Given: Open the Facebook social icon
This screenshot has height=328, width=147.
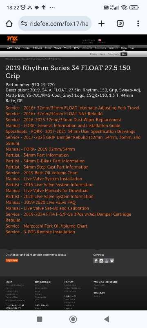Looking at the screenshot, I should point(96,261).
